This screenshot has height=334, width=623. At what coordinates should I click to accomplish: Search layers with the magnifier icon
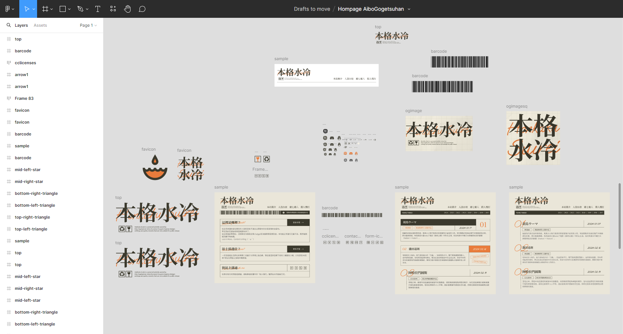9,25
